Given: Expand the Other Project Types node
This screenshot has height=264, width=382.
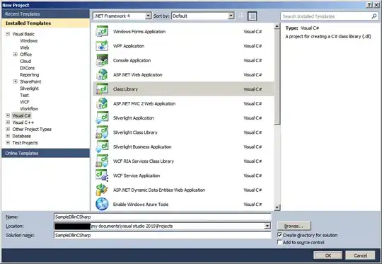Looking at the screenshot, I should (8, 130).
